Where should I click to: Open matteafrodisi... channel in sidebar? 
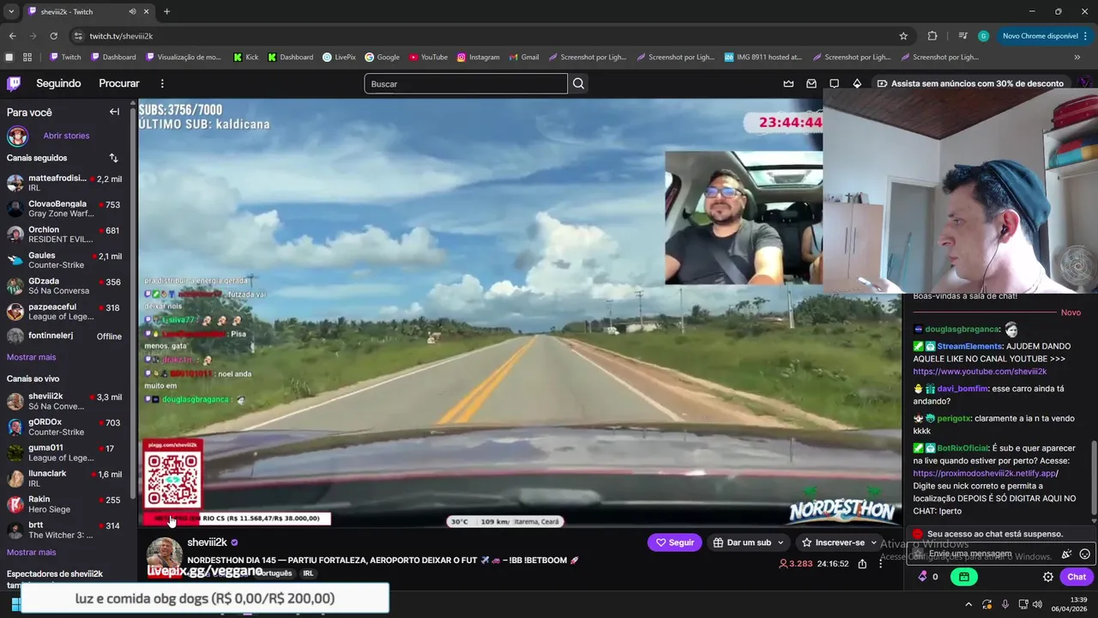click(x=64, y=183)
